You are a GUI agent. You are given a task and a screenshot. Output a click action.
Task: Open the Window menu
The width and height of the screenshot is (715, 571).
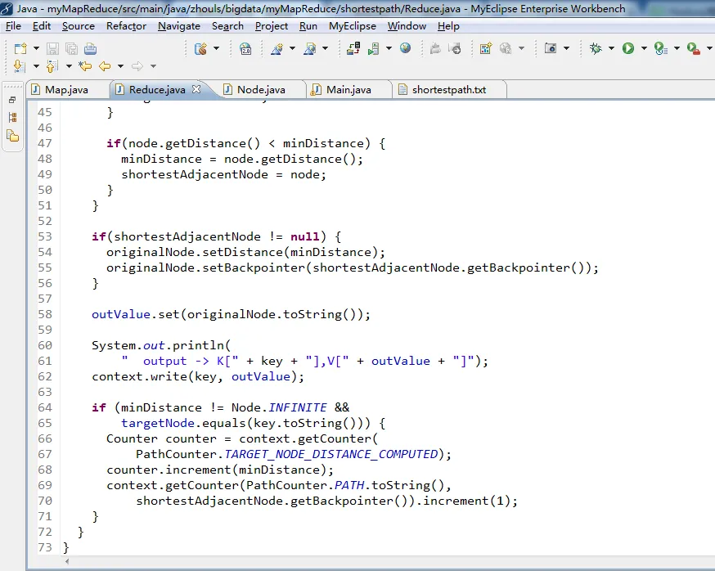(407, 26)
